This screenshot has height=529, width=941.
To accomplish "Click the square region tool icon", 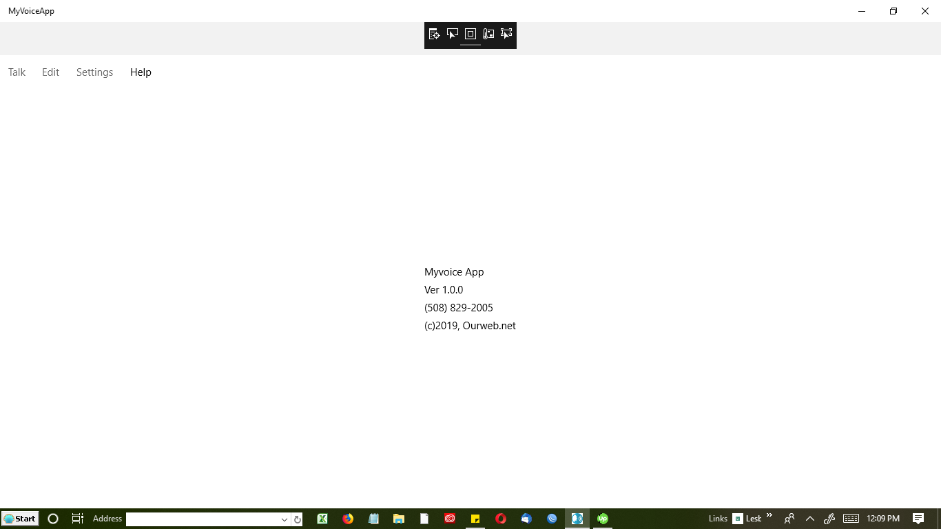I will click(470, 33).
